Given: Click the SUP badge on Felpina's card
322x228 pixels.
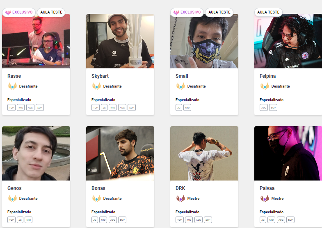Looking at the screenshot, I should point(273,108).
